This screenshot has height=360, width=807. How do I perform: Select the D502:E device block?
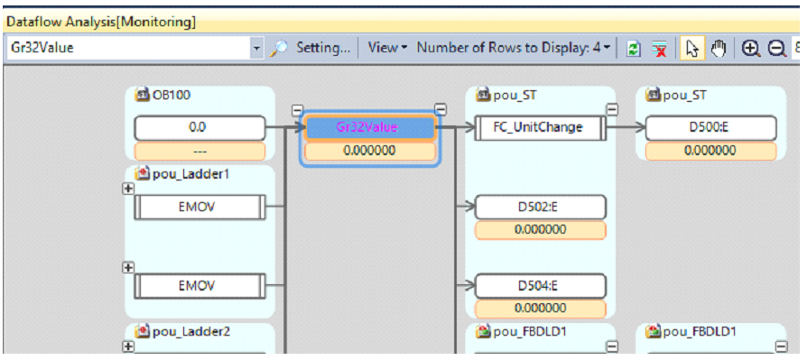pos(541,208)
